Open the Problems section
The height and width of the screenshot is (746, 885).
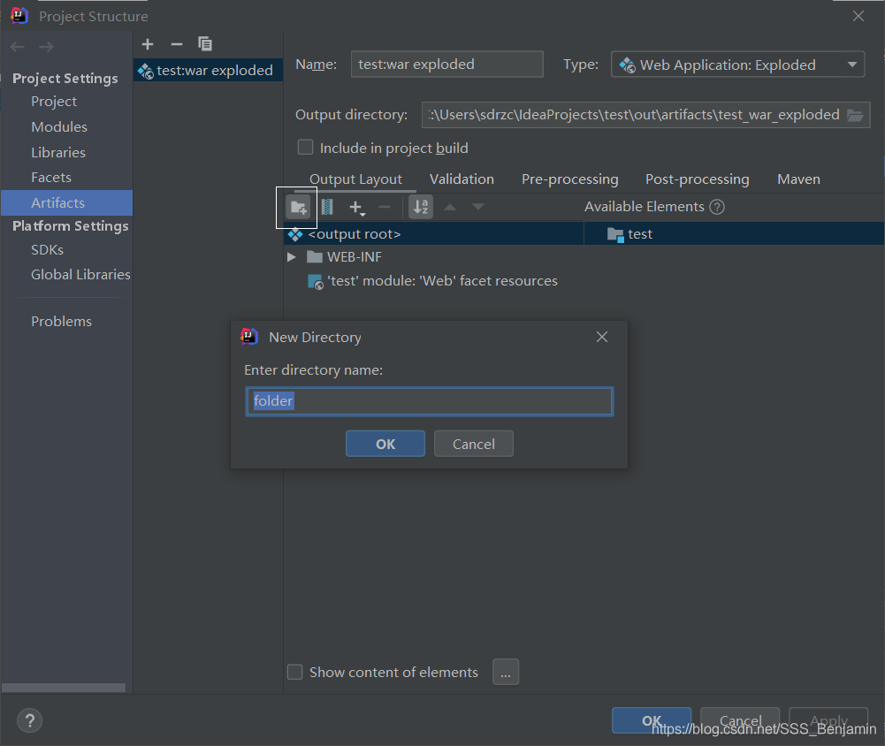pyautogui.click(x=62, y=322)
